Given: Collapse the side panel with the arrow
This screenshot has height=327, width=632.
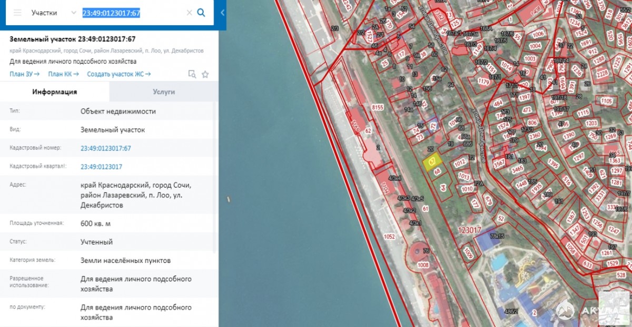Looking at the screenshot, I should 222,13.
